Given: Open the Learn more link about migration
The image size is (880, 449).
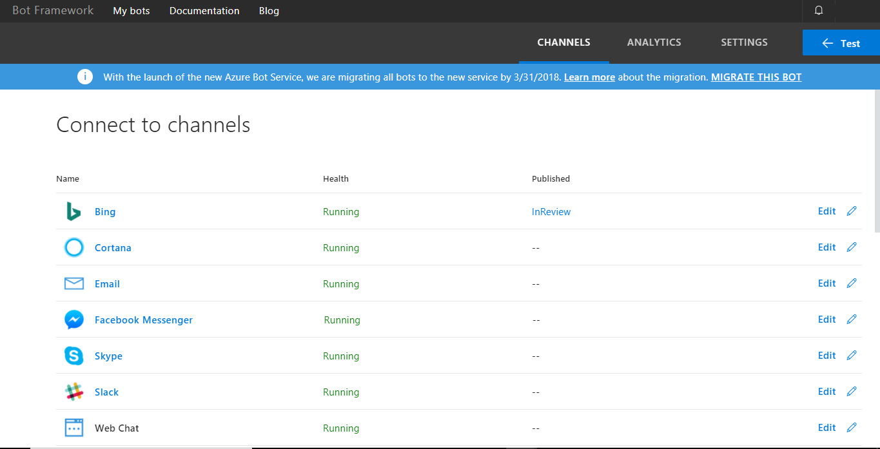Looking at the screenshot, I should point(589,77).
